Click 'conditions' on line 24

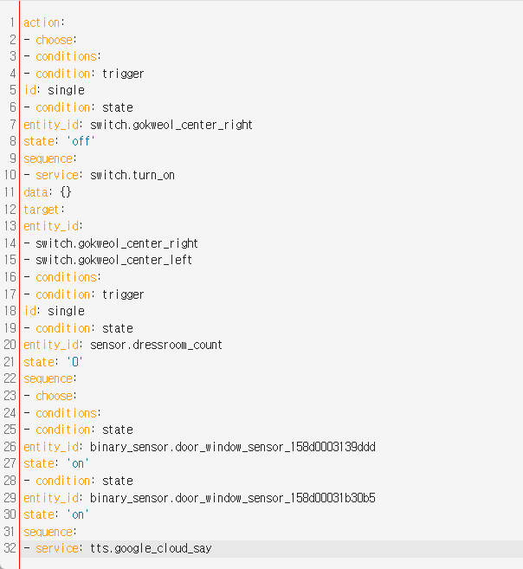tap(66, 413)
